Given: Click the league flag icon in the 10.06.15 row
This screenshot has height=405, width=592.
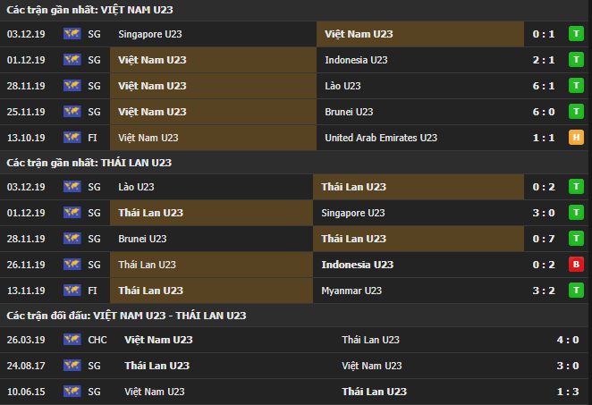Looking at the screenshot, I should click(x=72, y=392).
